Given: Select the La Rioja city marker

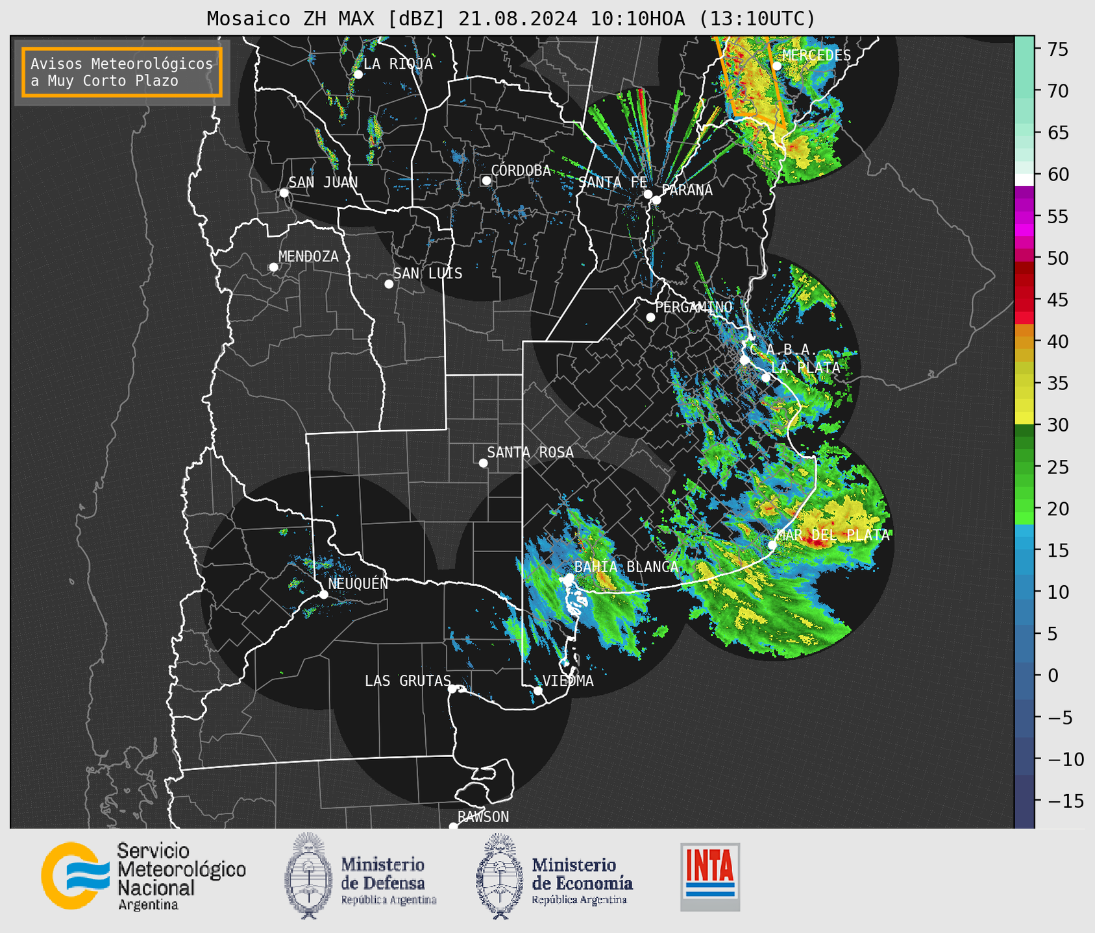Looking at the screenshot, I should point(358,75).
